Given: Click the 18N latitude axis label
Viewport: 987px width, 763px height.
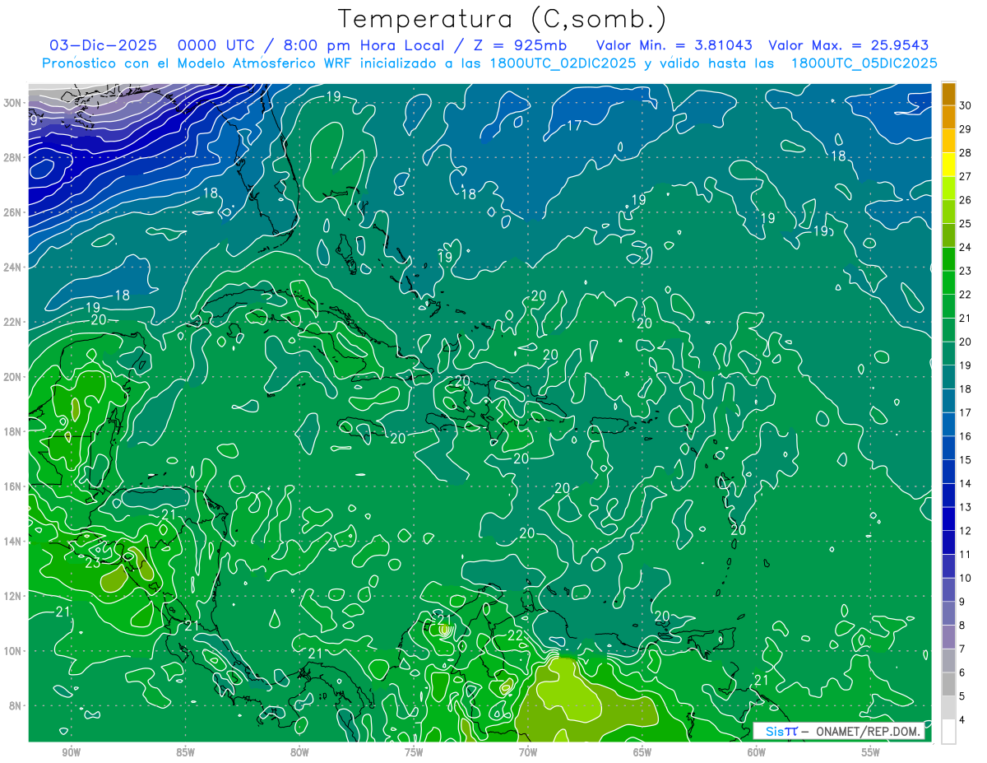Looking at the screenshot, I should click(12, 431).
